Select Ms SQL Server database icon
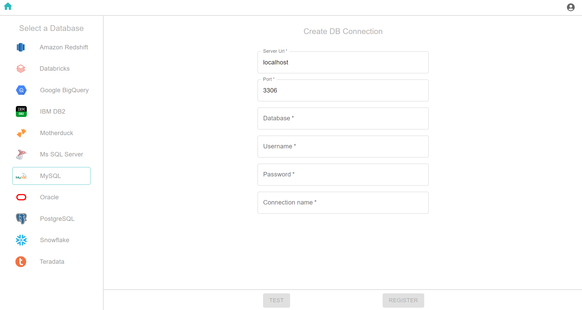 pos(21,154)
